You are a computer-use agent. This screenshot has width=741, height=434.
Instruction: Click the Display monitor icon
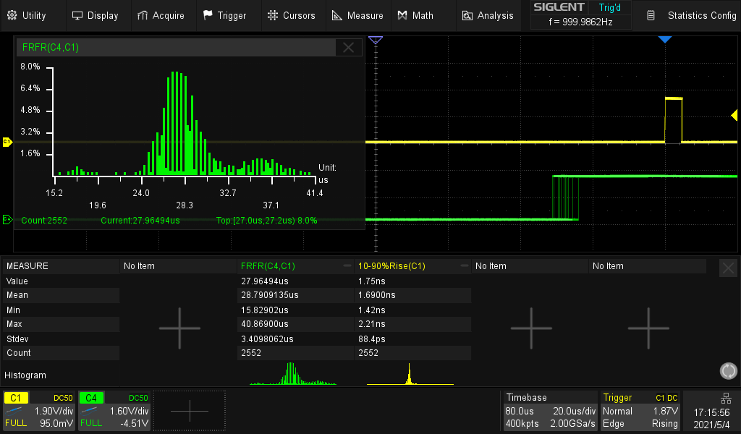(77, 16)
